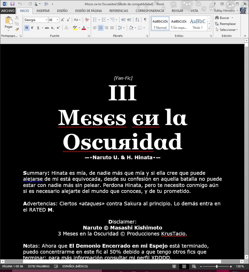Clear all formatting with the eraser icon
This screenshot has height=272, width=249.
pyautogui.click(x=87, y=20)
